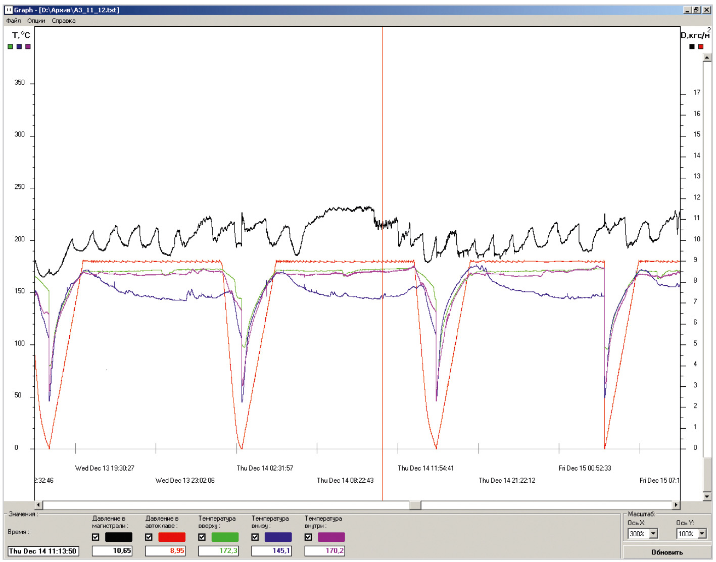Viewport: 716px width, 562px height.
Task: Click horizontal scrollbar left arrow
Action: point(39,505)
